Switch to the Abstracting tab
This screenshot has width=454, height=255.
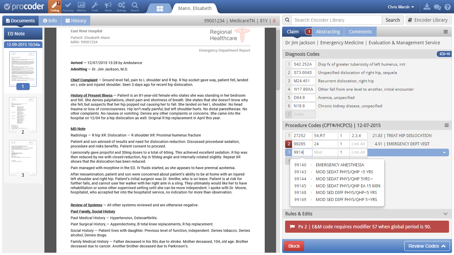click(328, 32)
